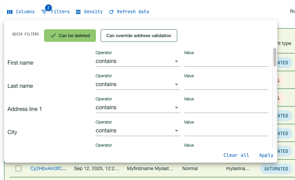Click the Columns grid icon

(x=10, y=12)
